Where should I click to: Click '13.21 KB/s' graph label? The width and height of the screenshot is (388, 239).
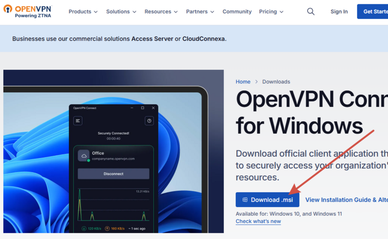pos(143,192)
